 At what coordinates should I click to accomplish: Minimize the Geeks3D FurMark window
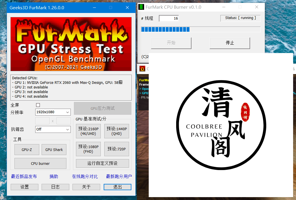(x=95, y=8)
